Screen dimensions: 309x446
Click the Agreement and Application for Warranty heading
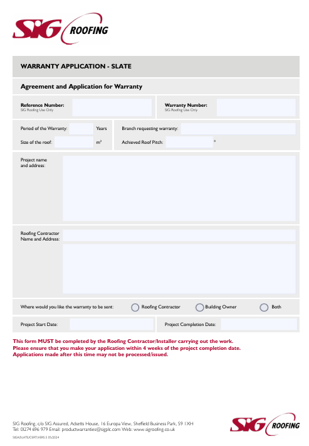(x=81, y=87)
